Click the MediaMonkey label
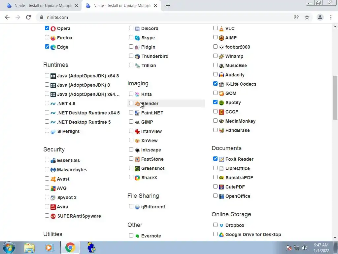 (x=240, y=121)
